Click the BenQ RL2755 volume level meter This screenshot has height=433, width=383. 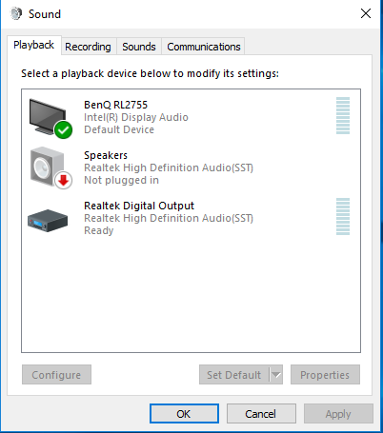click(343, 116)
